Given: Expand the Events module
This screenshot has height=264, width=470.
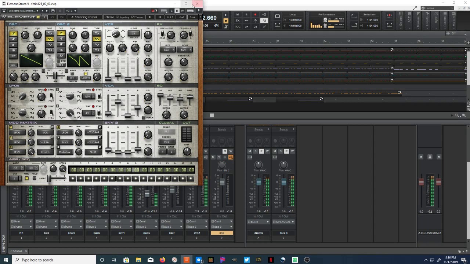Looking at the screenshot, I should (x=427, y=21).
